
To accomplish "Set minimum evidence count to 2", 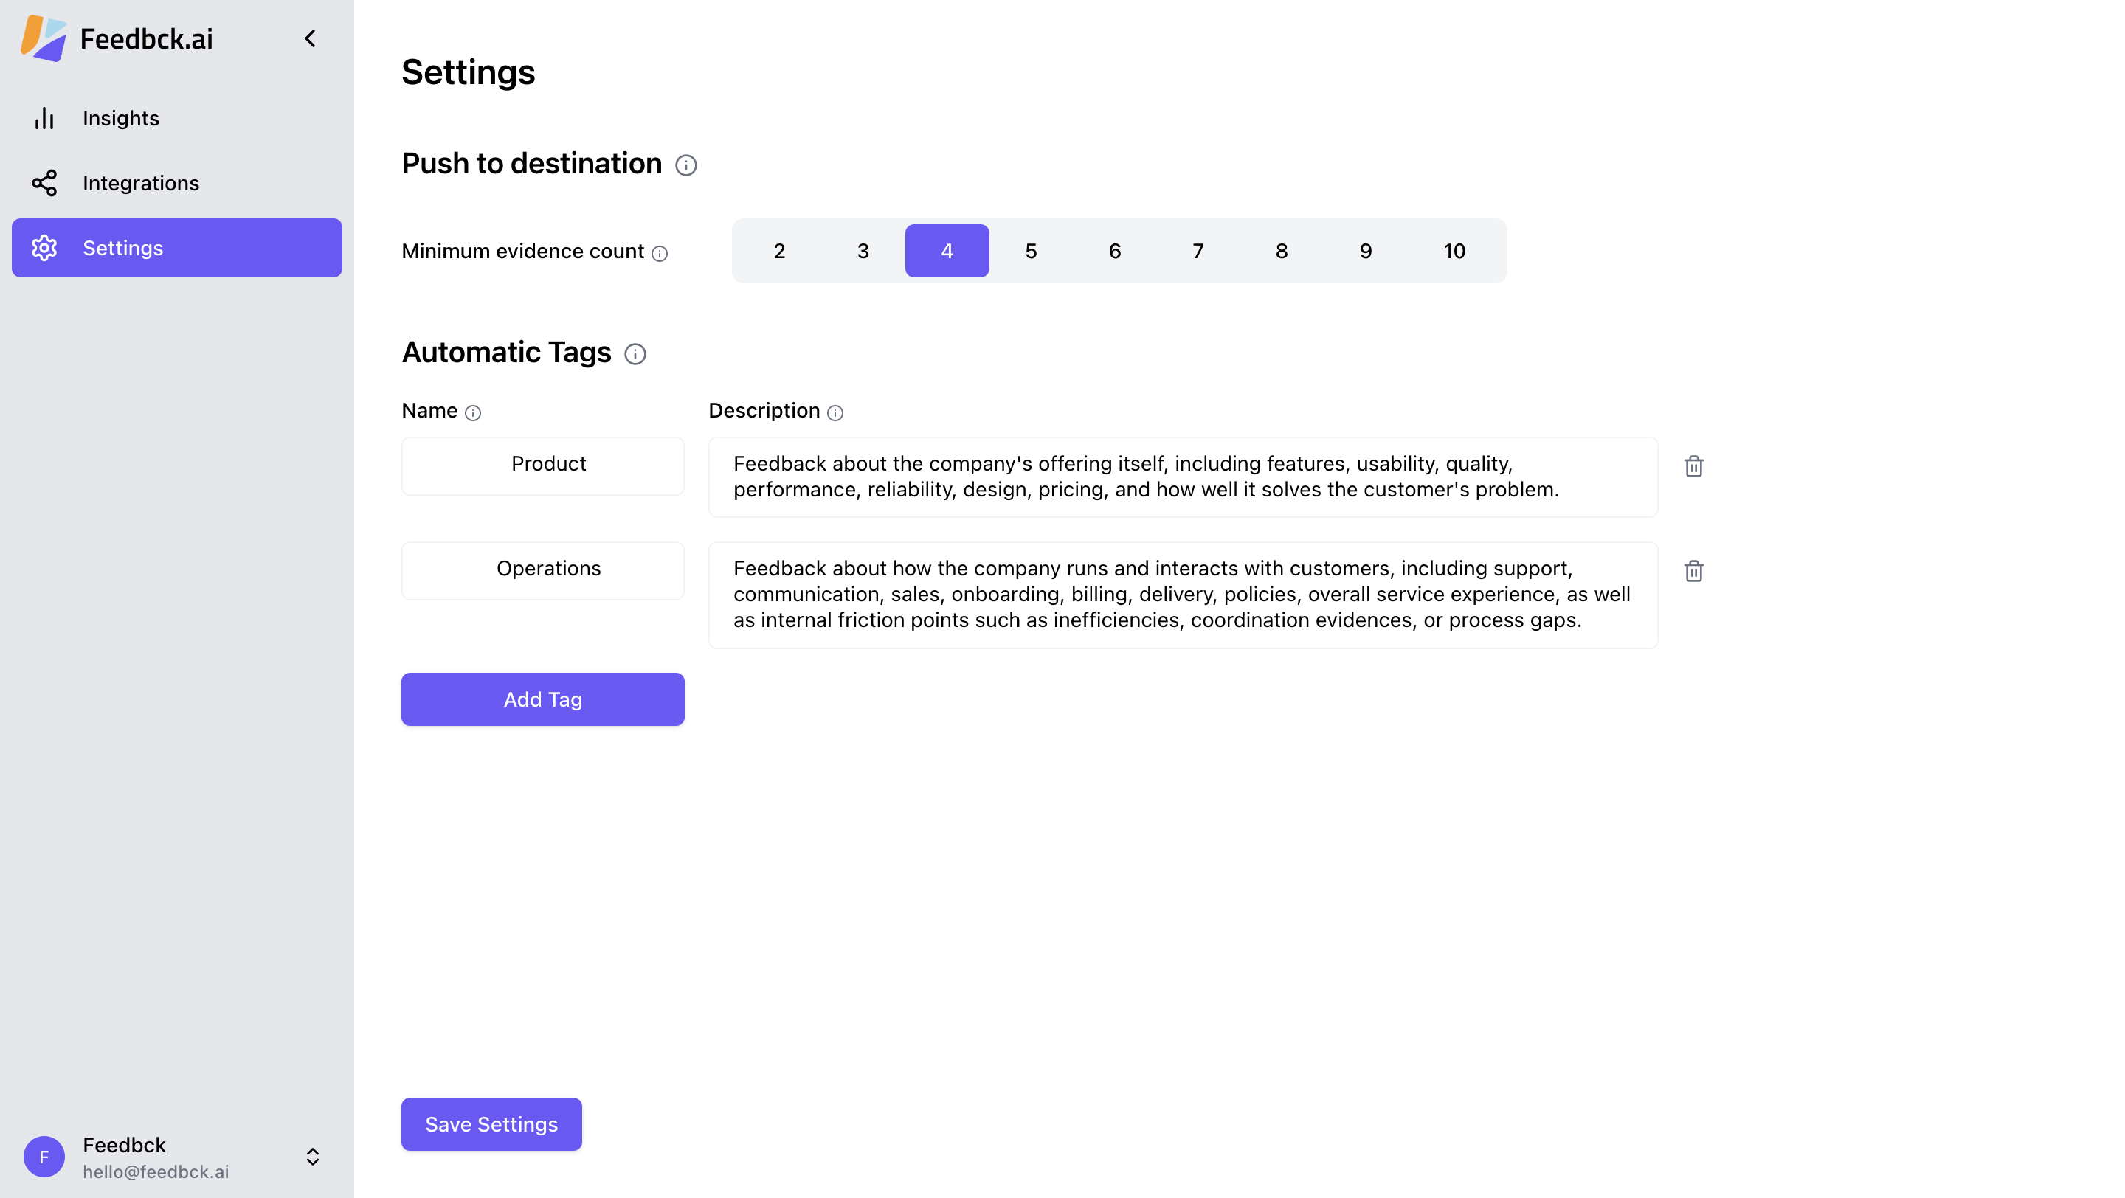I will coord(778,251).
